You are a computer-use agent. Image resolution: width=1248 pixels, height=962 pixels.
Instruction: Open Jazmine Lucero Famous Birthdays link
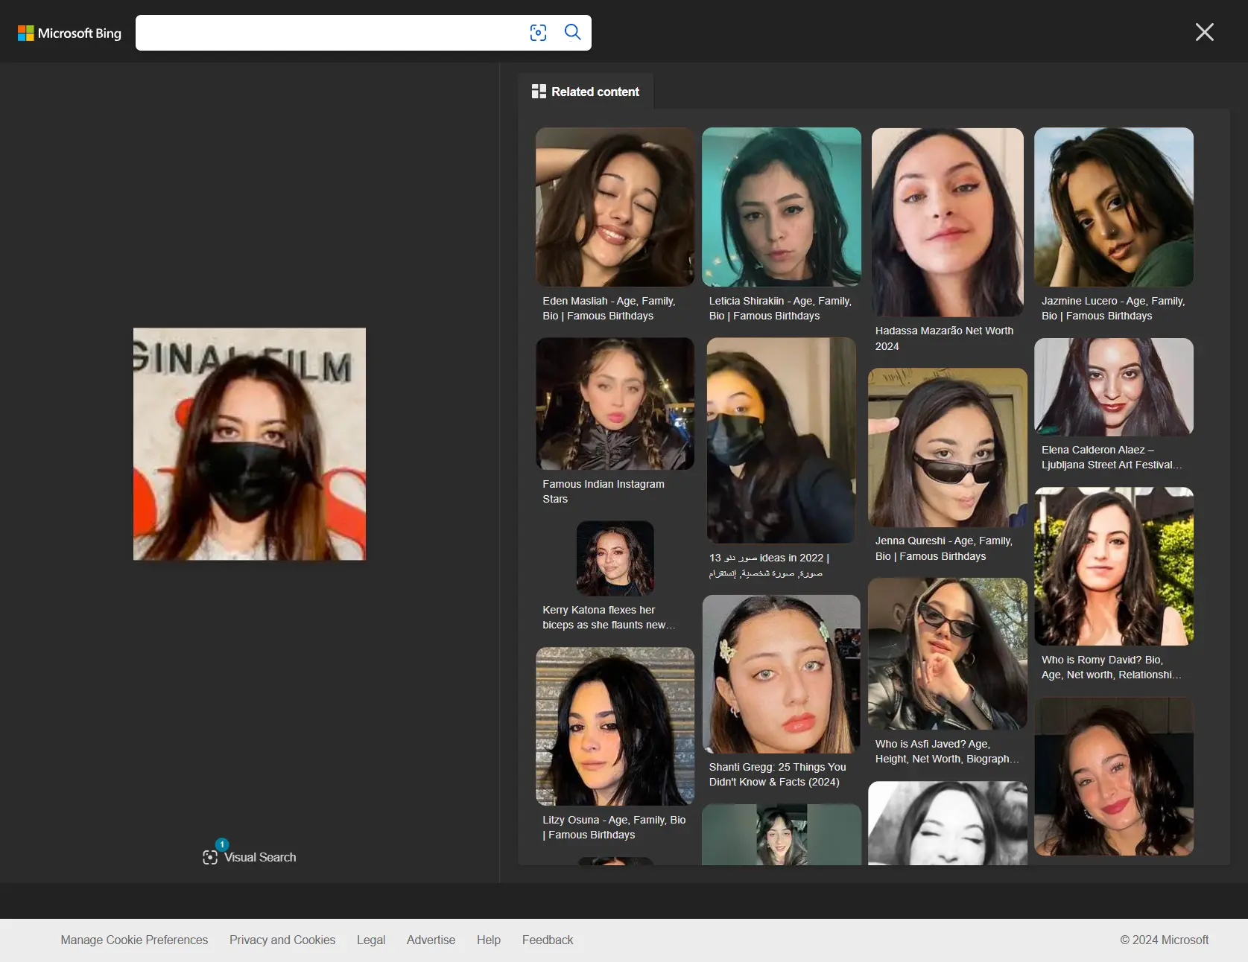click(x=1112, y=308)
